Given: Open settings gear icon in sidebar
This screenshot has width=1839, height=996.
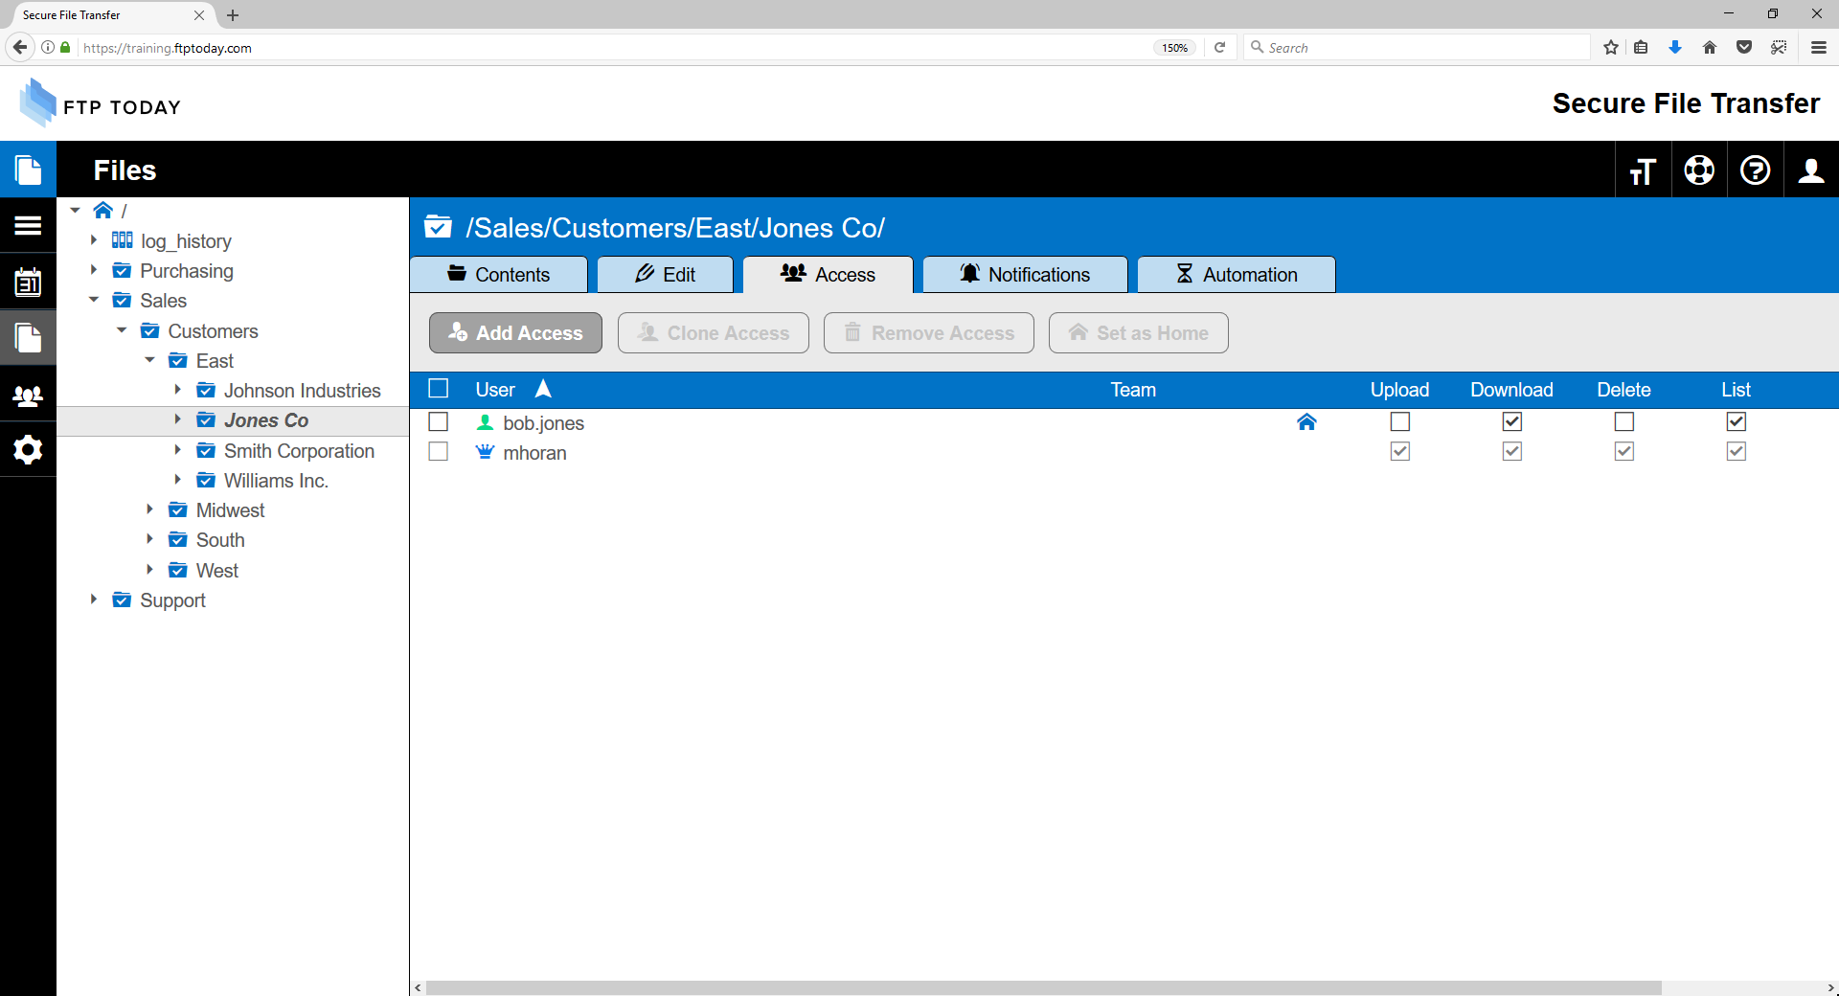Looking at the screenshot, I should 28,450.
